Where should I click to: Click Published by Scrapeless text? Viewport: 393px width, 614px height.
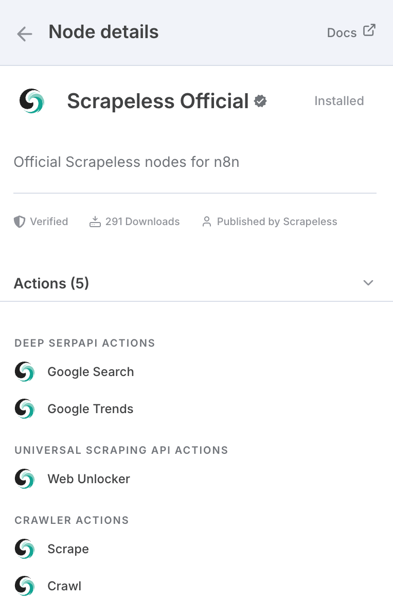[277, 221]
